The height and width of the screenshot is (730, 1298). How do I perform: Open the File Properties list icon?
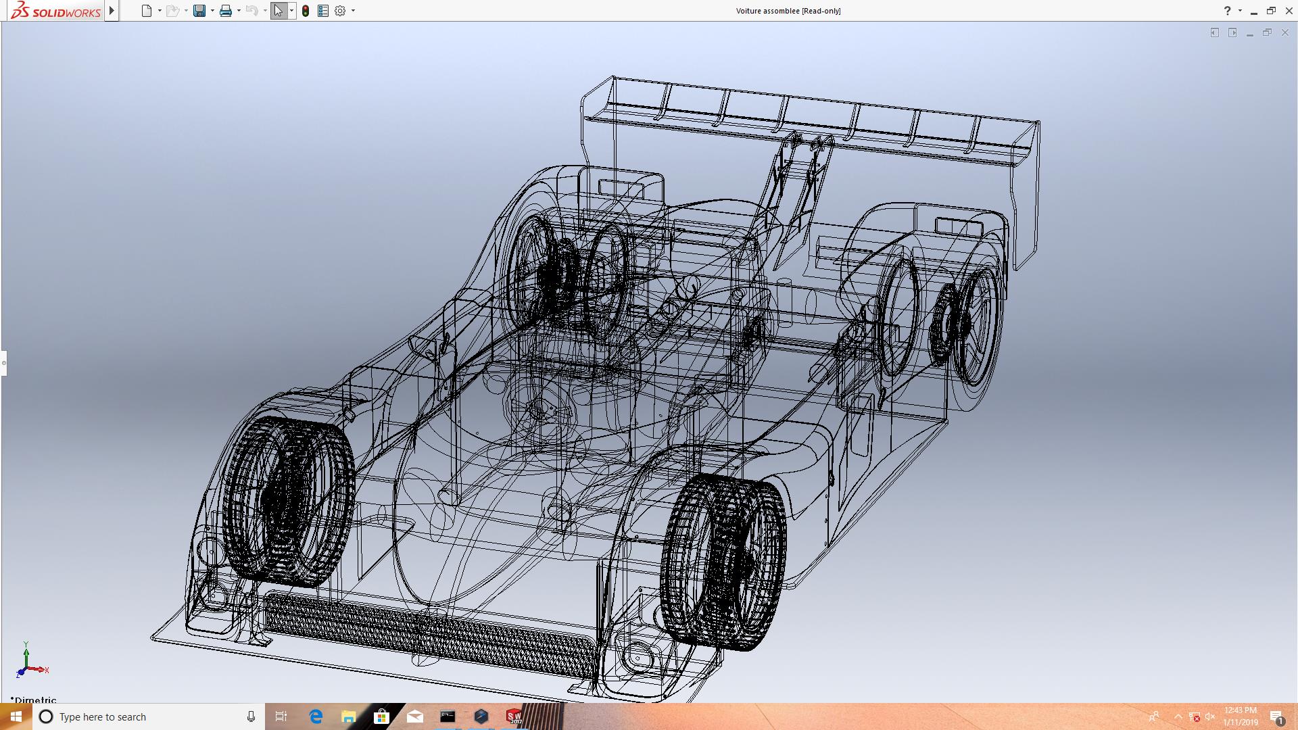point(323,11)
